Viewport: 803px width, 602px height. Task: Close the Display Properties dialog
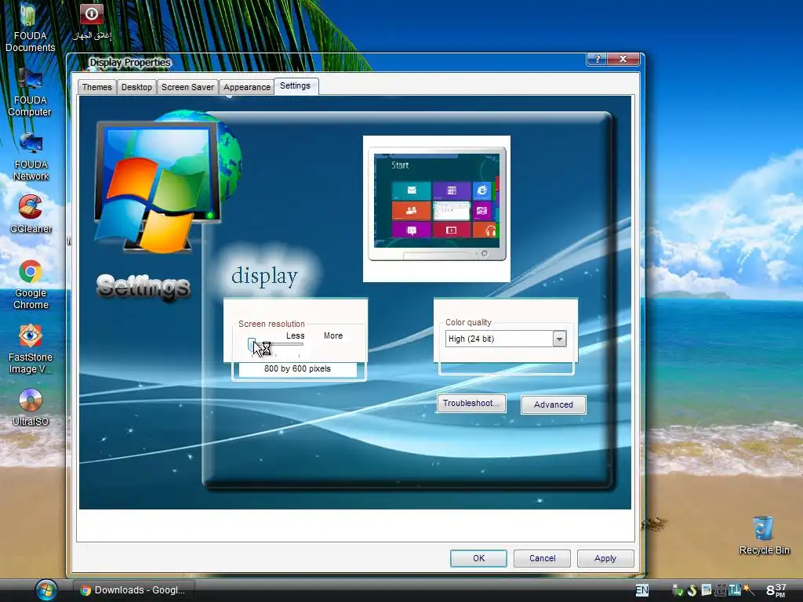(x=623, y=59)
